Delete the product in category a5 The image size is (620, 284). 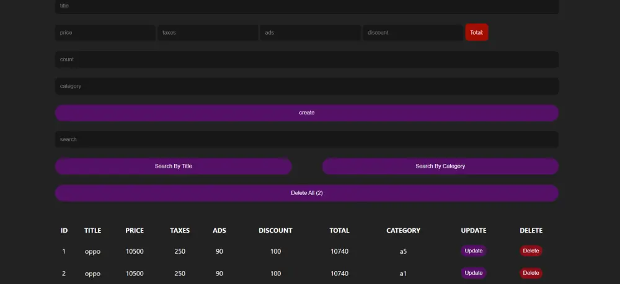tap(531, 251)
